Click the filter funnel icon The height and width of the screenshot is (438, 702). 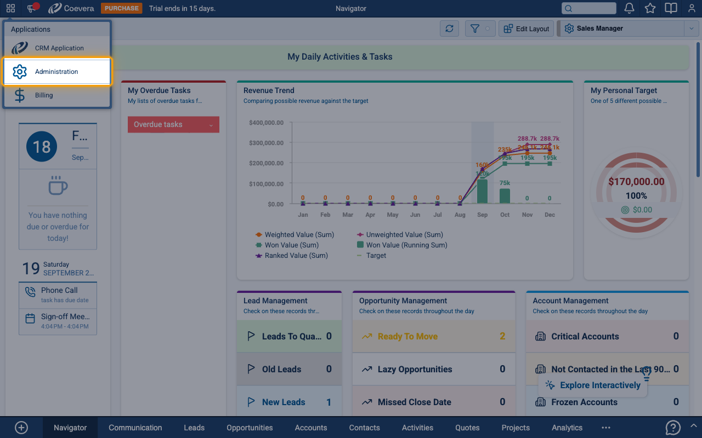475,28
